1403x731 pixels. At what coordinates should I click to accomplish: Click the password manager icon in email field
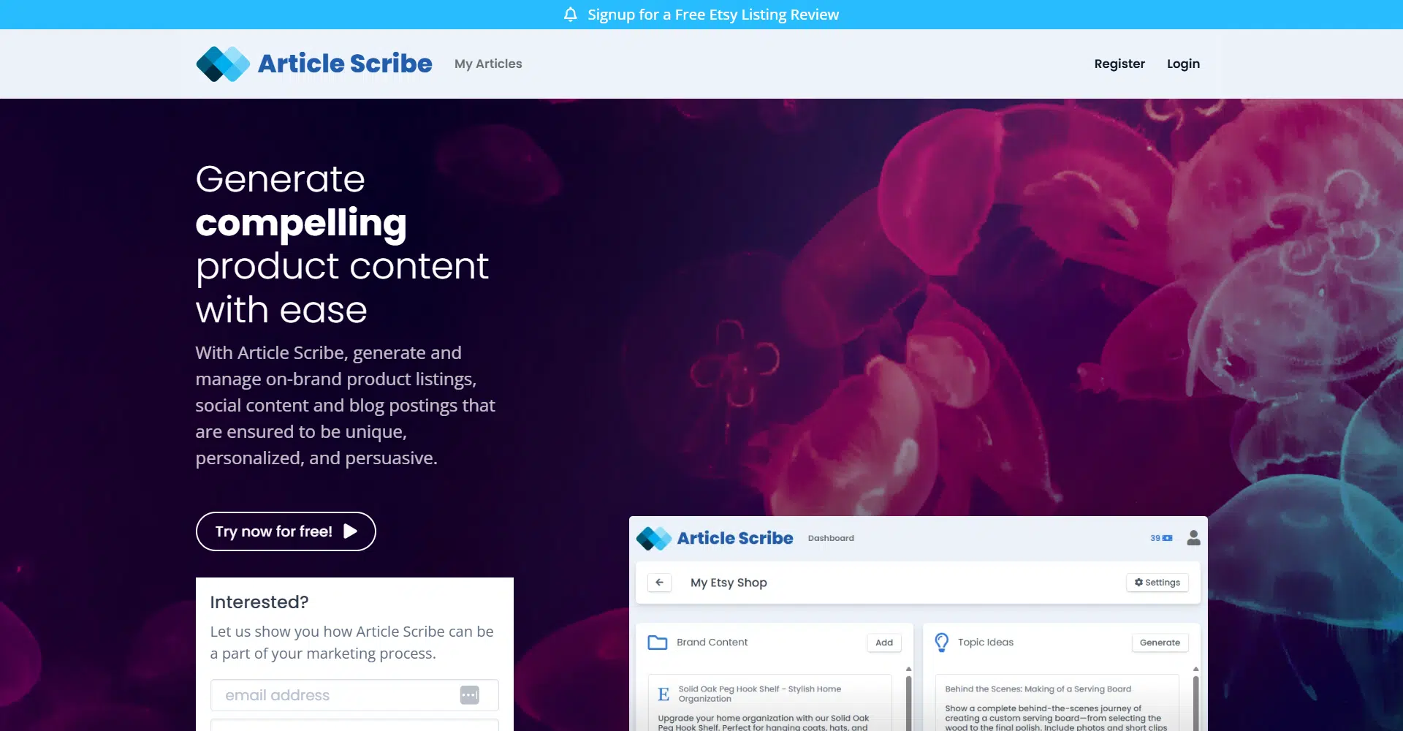469,695
